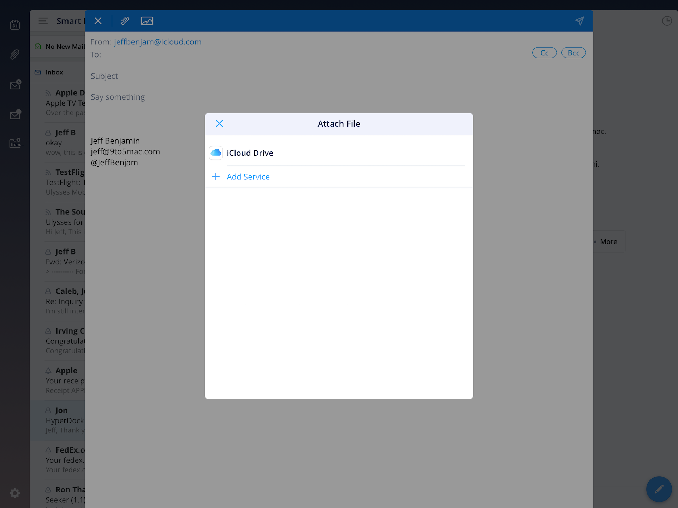This screenshot has height=508, width=678.
Task: Click Add Service link
Action: (248, 177)
